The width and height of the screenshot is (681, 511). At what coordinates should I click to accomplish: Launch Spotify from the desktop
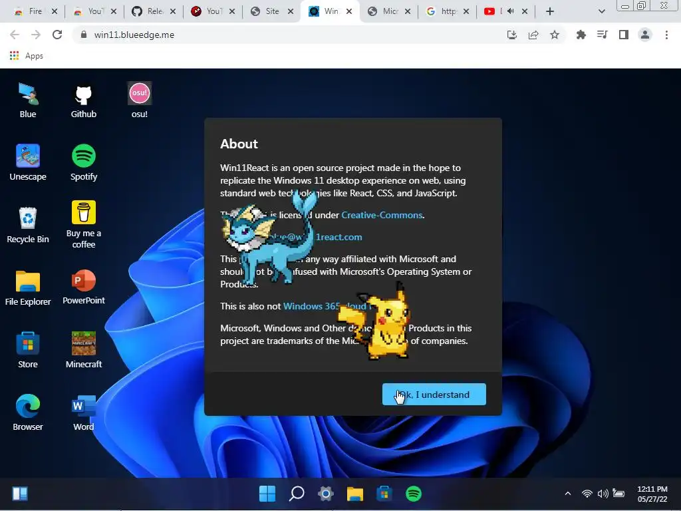83,162
